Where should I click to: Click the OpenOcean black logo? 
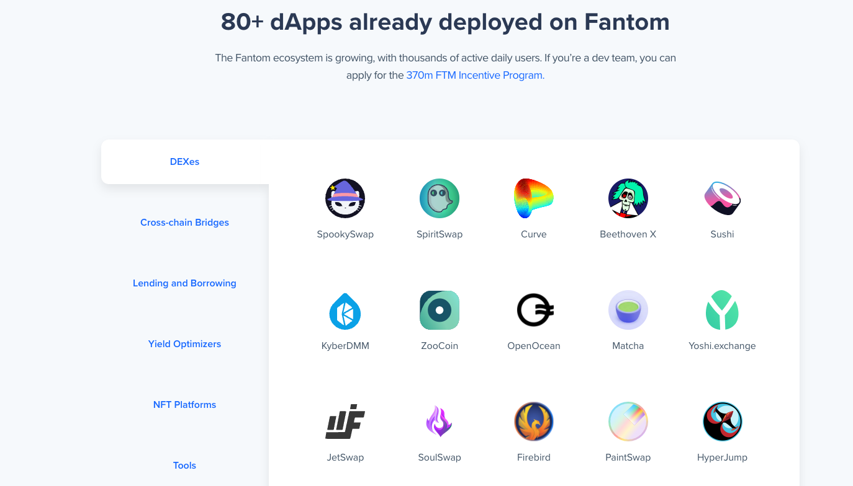535,310
